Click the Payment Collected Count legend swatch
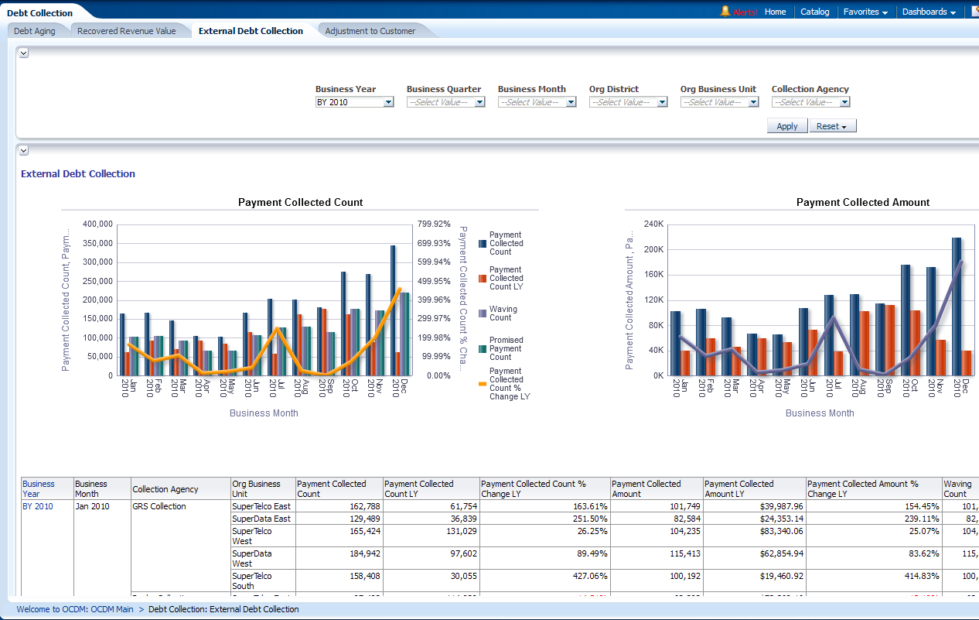The image size is (979, 620). point(483,244)
